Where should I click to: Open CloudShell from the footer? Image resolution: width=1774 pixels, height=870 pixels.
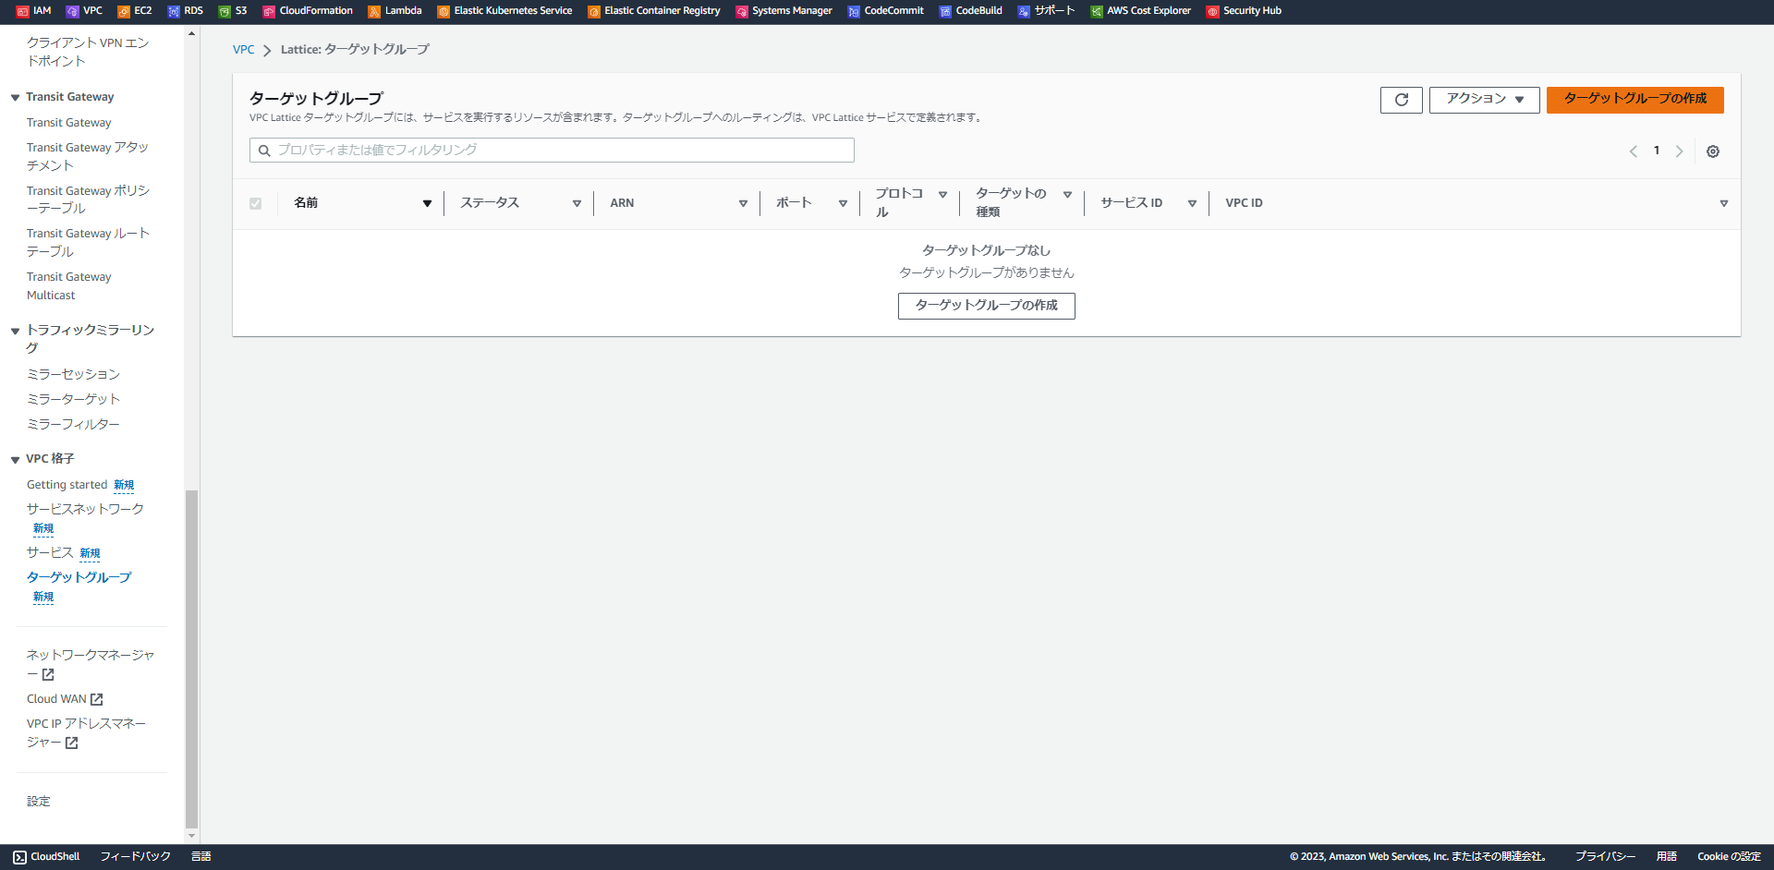pos(46,857)
